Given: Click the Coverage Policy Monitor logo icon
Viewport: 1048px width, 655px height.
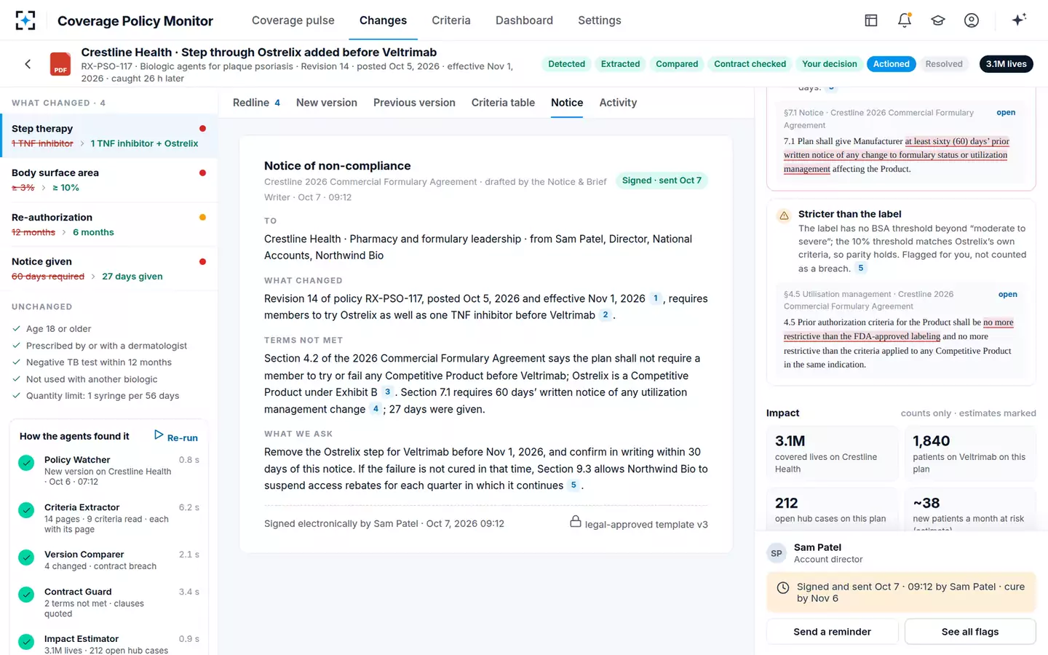Looking at the screenshot, I should coord(25,20).
